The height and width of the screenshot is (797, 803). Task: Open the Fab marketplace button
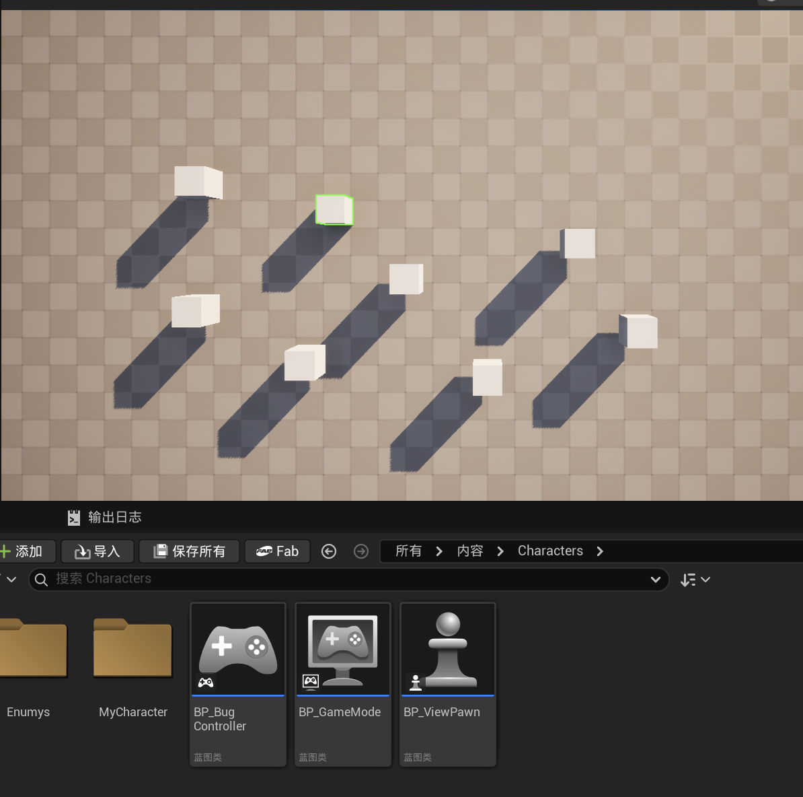[277, 551]
